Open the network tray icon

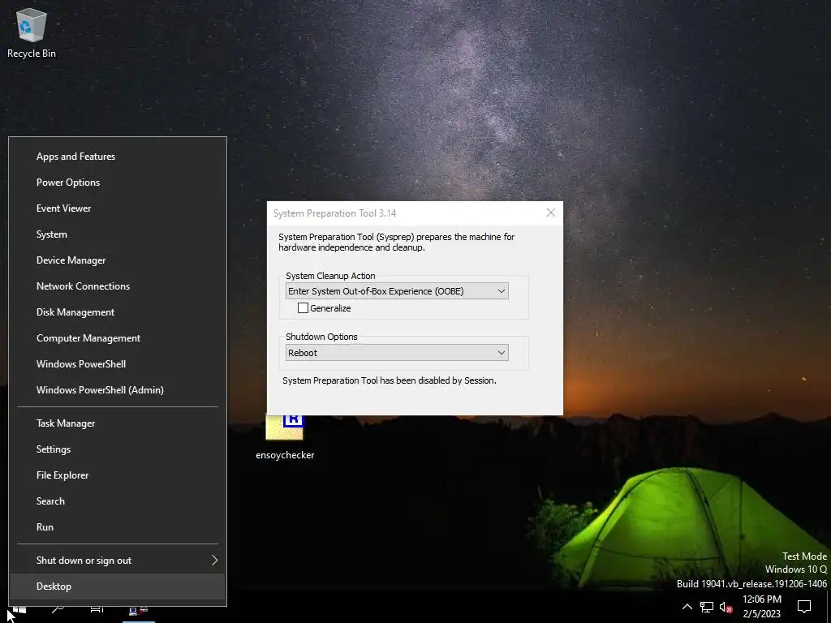(x=707, y=607)
